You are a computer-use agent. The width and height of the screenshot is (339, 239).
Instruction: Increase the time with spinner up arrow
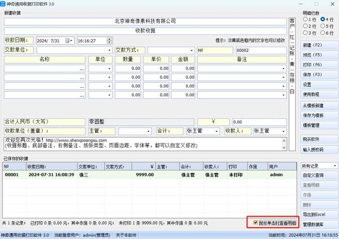(109, 39)
